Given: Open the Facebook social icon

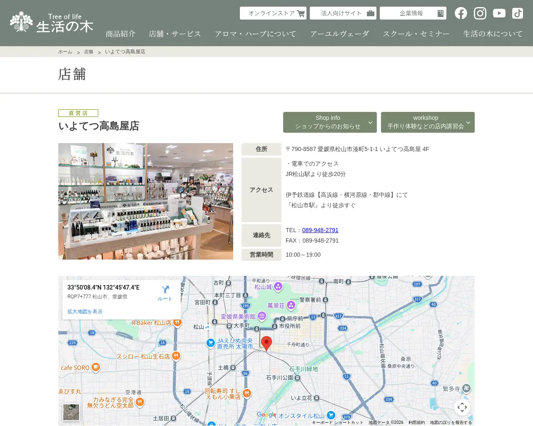Looking at the screenshot, I should point(461,13).
